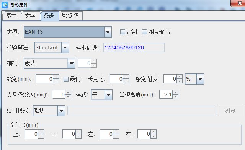The image size is (245, 150).
Task: Decrease 空白区 下 with the down arrow
Action: [78, 136]
